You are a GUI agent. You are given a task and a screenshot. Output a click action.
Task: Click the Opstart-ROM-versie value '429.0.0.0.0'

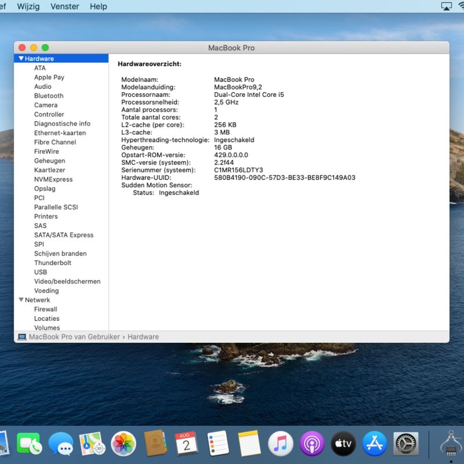click(231, 155)
